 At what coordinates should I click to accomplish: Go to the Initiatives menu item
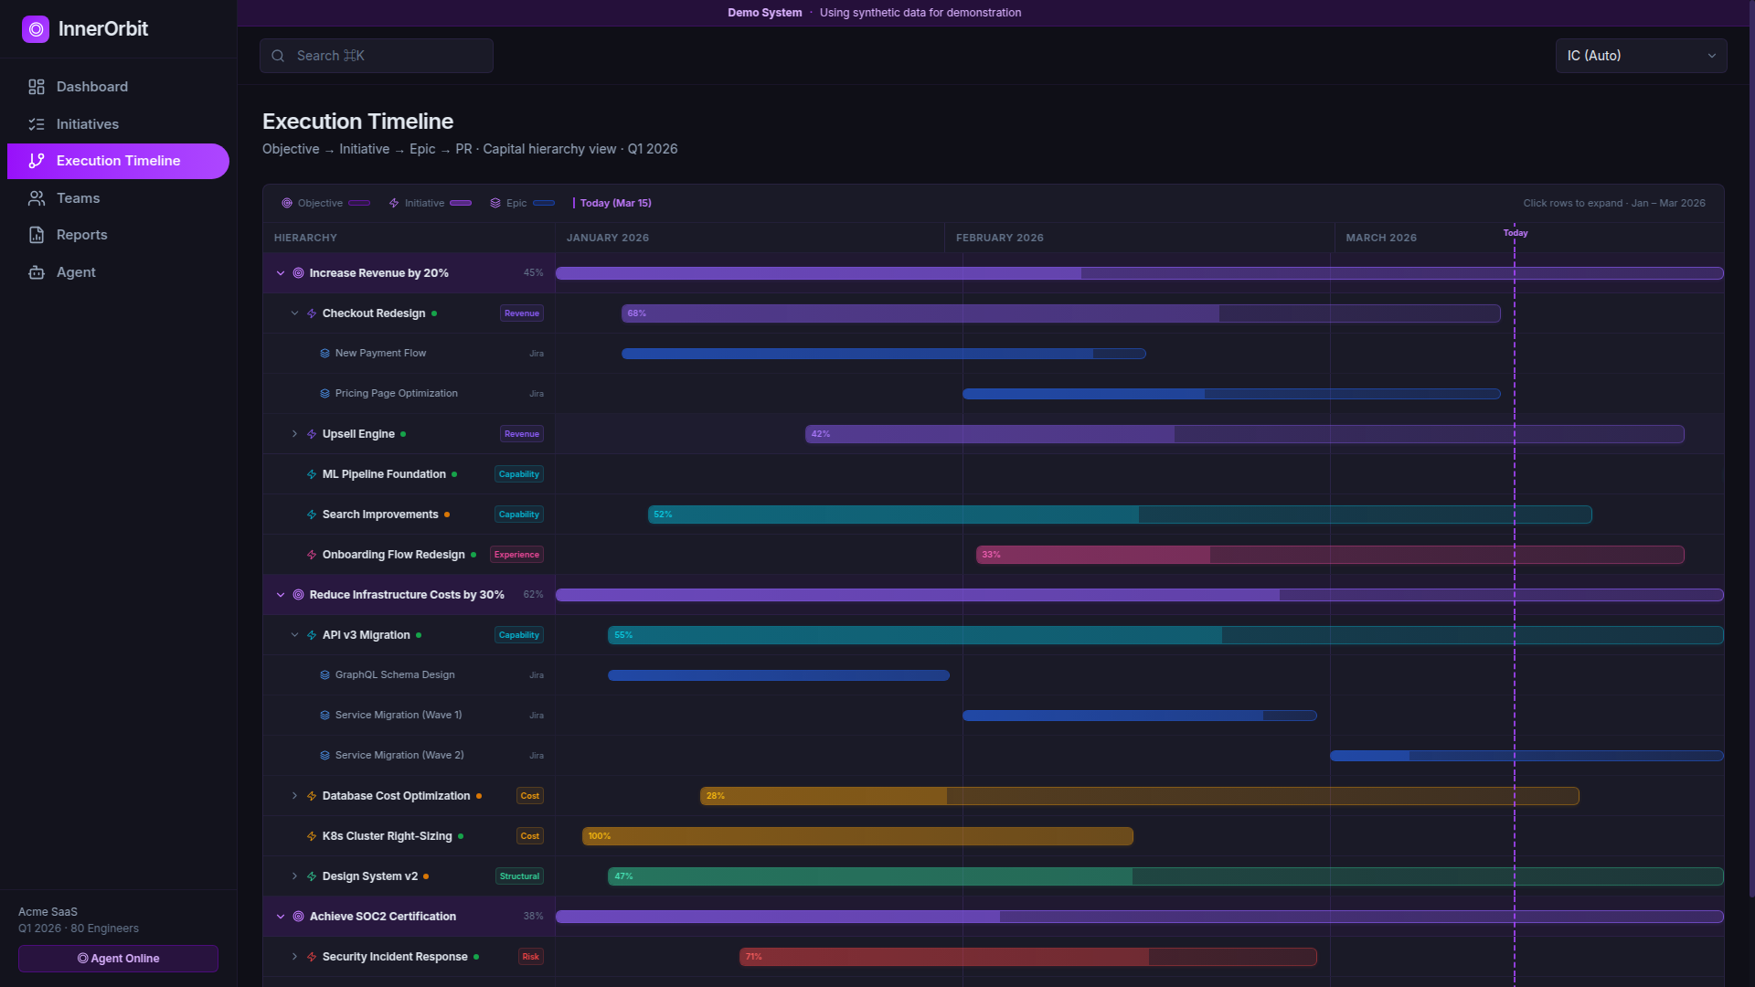88,124
